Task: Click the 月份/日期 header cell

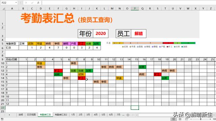Action: [12, 59]
